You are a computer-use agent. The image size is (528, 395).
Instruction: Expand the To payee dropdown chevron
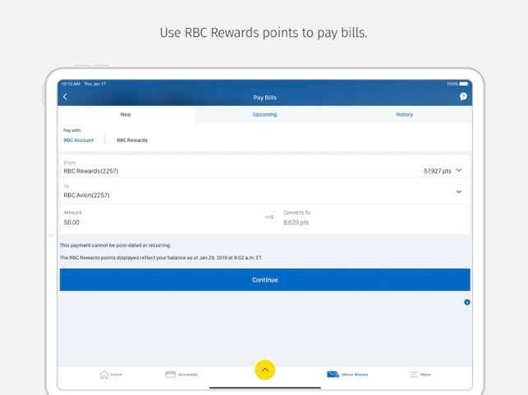[459, 192]
